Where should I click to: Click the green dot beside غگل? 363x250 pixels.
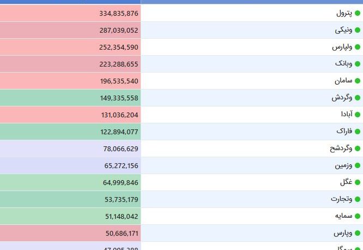point(358,182)
